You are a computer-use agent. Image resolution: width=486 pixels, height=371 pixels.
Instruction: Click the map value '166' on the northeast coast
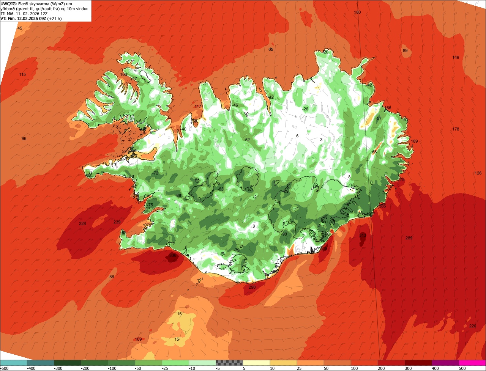388,108
